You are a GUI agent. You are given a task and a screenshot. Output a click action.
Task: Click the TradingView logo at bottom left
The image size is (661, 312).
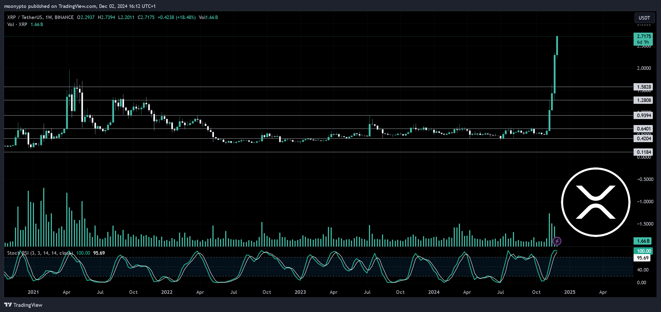point(23,305)
